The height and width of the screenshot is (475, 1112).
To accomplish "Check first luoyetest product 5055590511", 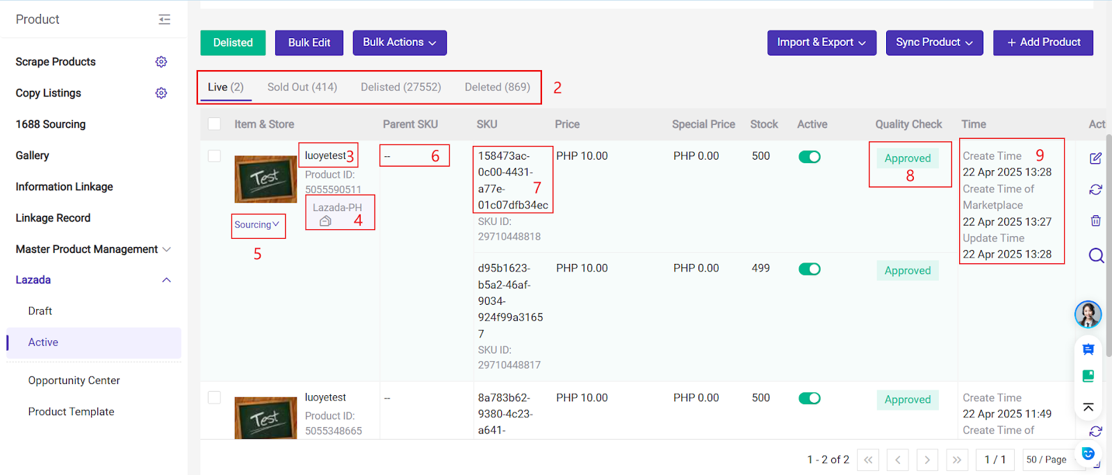I will [x=214, y=156].
